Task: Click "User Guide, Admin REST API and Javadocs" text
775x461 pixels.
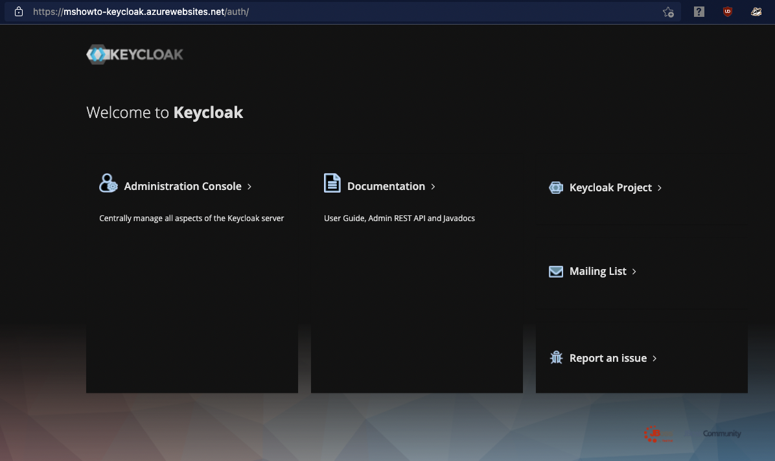Action: click(x=399, y=218)
